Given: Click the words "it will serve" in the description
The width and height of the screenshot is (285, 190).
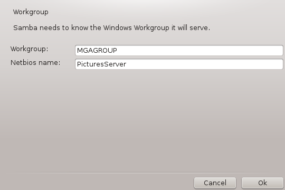Looking at the screenshot, I should pos(191,28).
